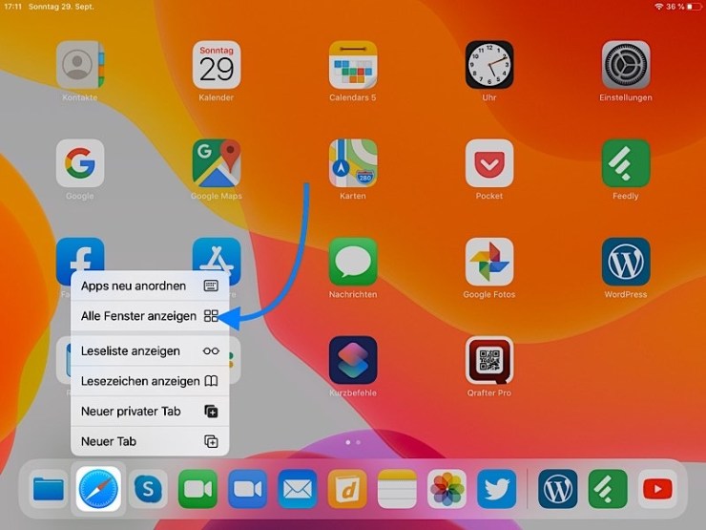
Task: Open the Feedly app on home screen
Action: pyautogui.click(x=626, y=163)
